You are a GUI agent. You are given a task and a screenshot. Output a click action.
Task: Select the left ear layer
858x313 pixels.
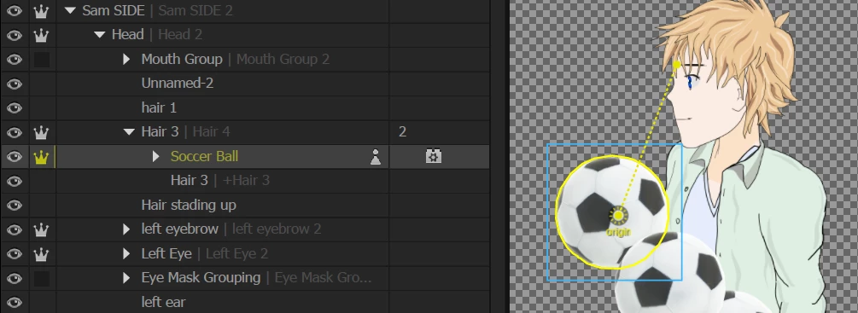pos(163,302)
